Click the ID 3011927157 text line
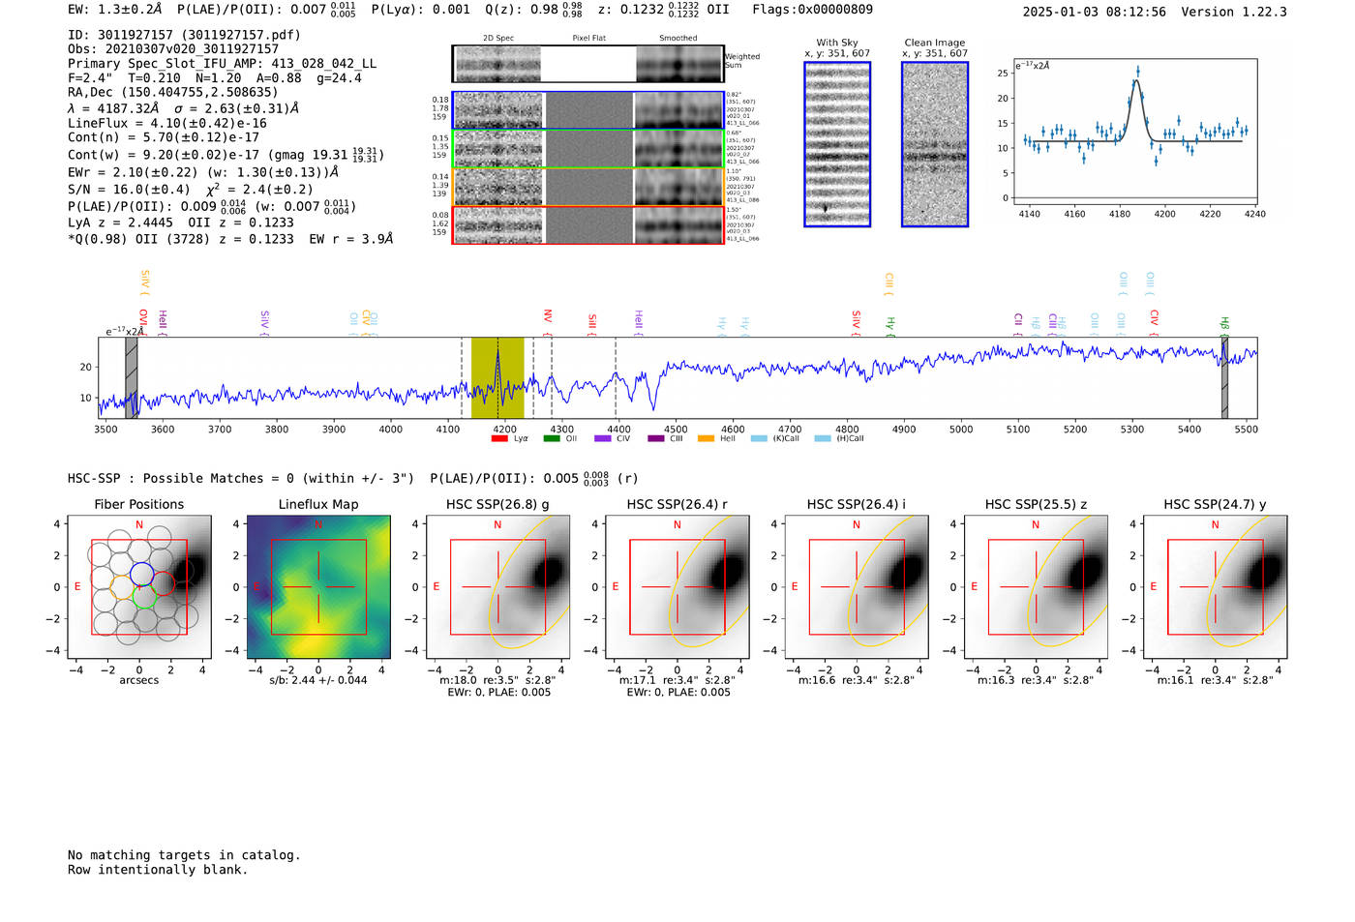The height and width of the screenshot is (922, 1355). (184, 35)
